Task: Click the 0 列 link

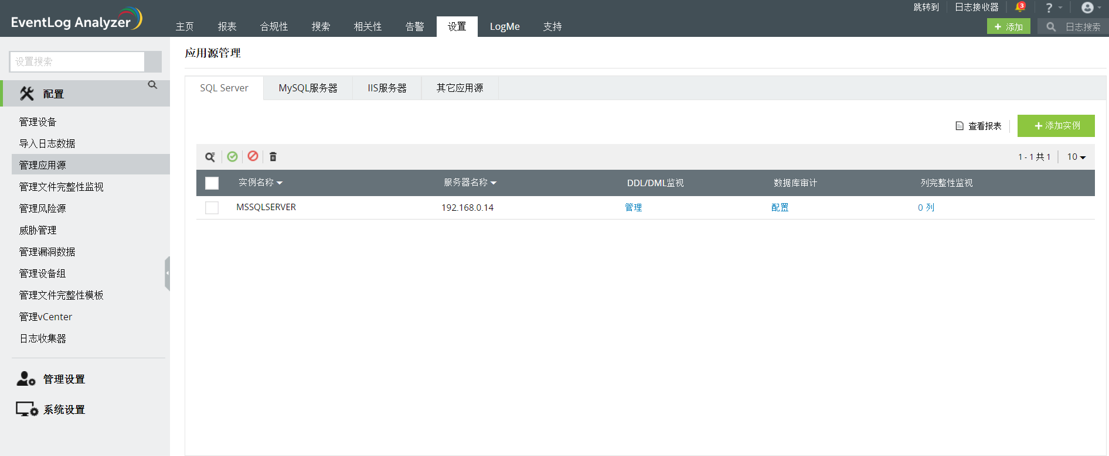Action: [926, 207]
